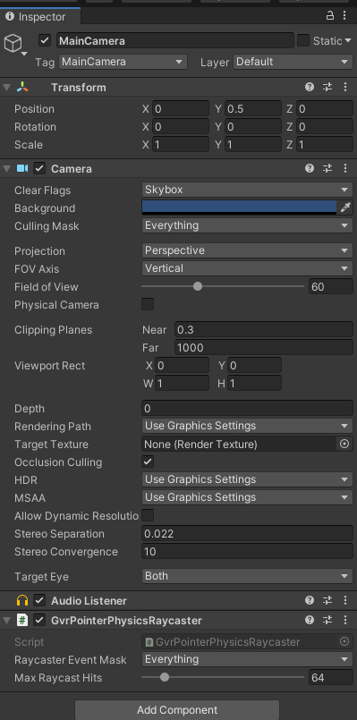Open the Target Eye dropdown
This screenshot has height=720, width=357.
click(x=247, y=576)
